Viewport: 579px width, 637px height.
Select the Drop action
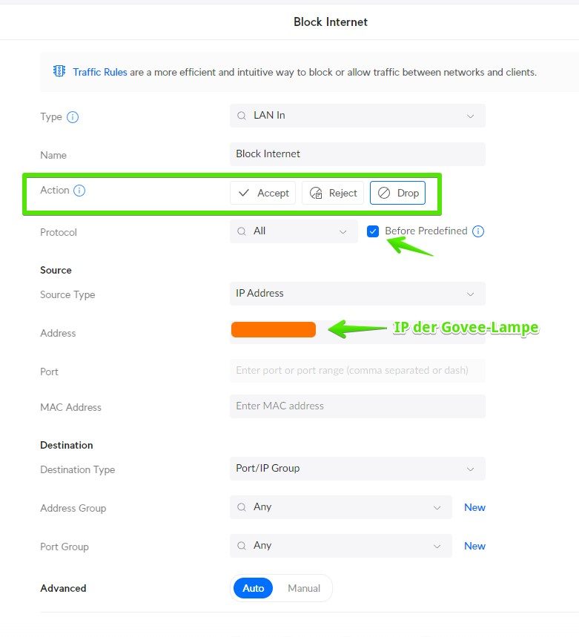point(397,193)
